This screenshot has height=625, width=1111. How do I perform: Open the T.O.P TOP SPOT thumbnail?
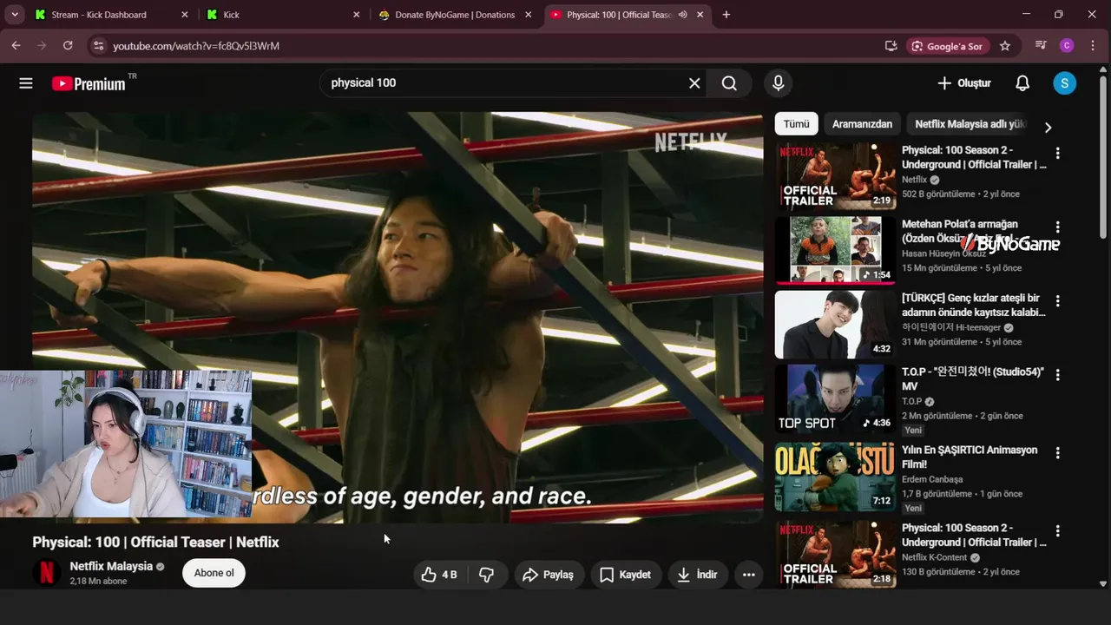pos(835,398)
